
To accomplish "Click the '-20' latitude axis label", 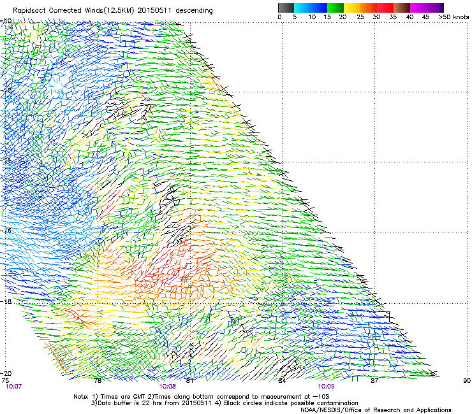I will (6, 373).
